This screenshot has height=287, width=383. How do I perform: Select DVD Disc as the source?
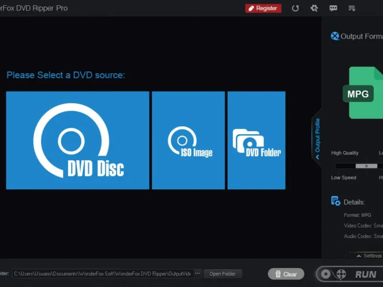point(78,140)
